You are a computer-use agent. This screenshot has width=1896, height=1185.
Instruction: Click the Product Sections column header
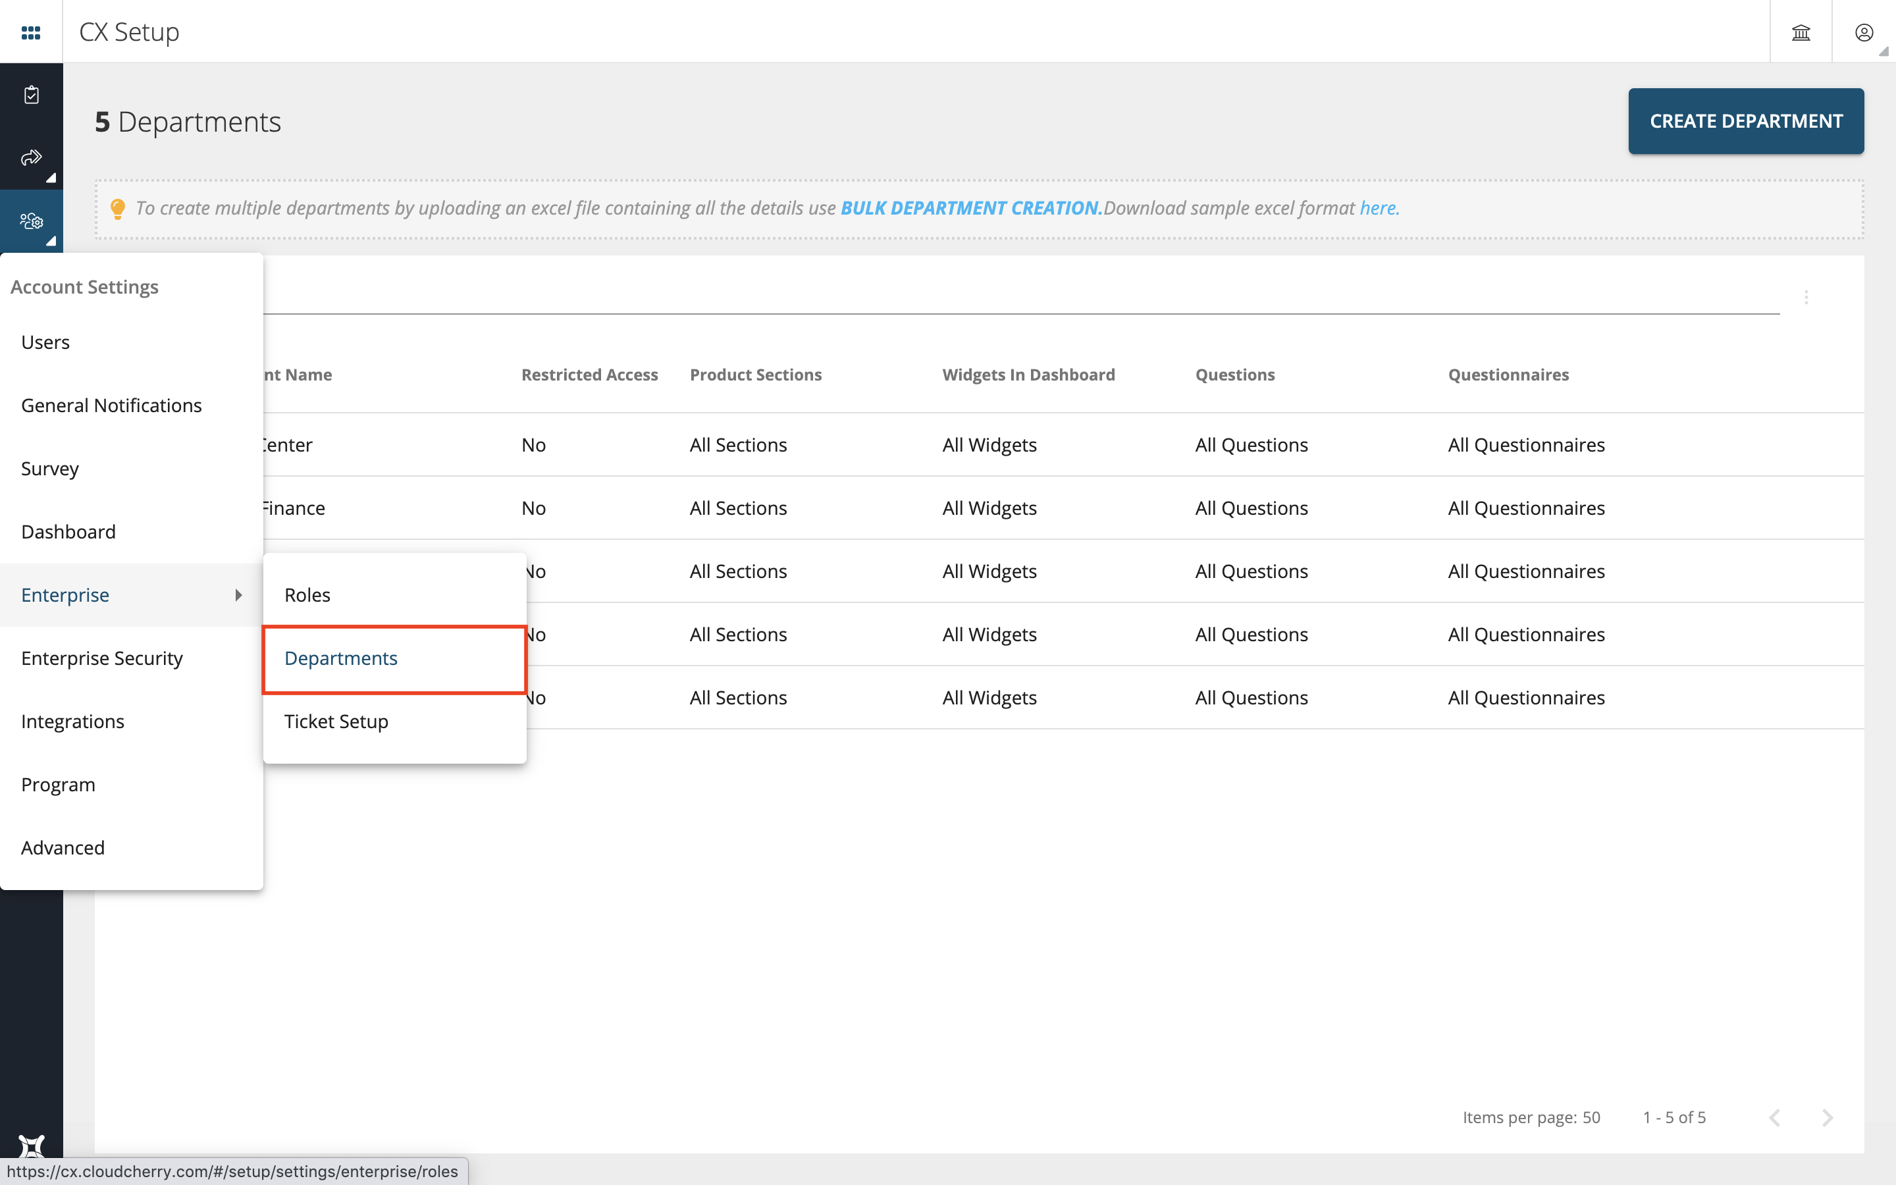755,375
